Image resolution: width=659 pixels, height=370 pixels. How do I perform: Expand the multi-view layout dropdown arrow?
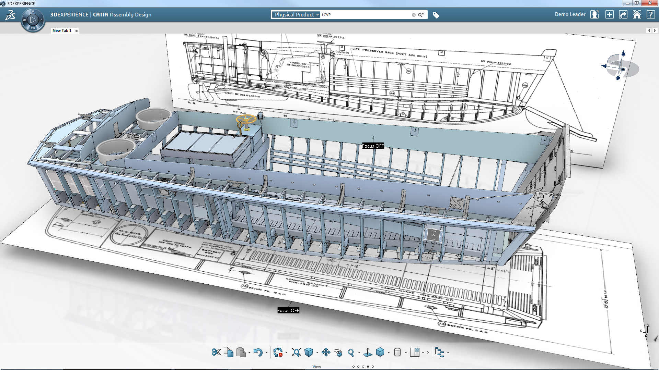[423, 353]
